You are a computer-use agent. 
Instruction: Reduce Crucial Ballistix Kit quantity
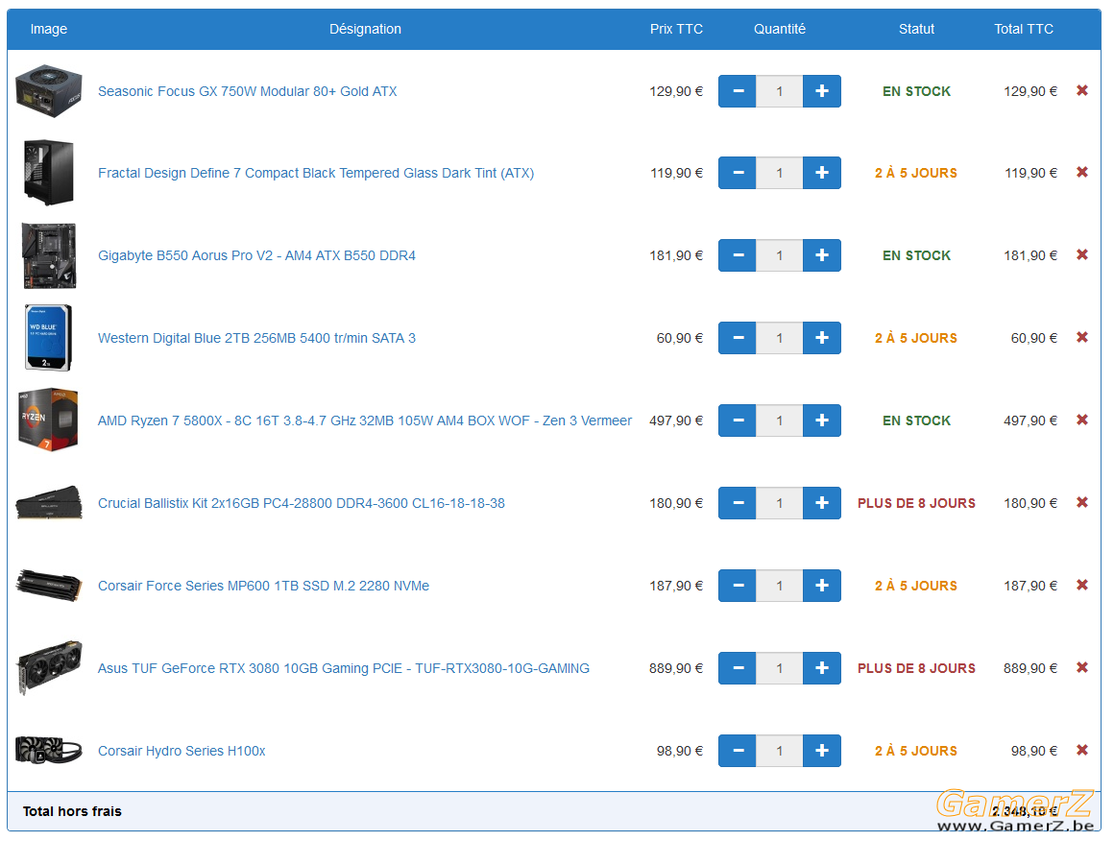(738, 503)
